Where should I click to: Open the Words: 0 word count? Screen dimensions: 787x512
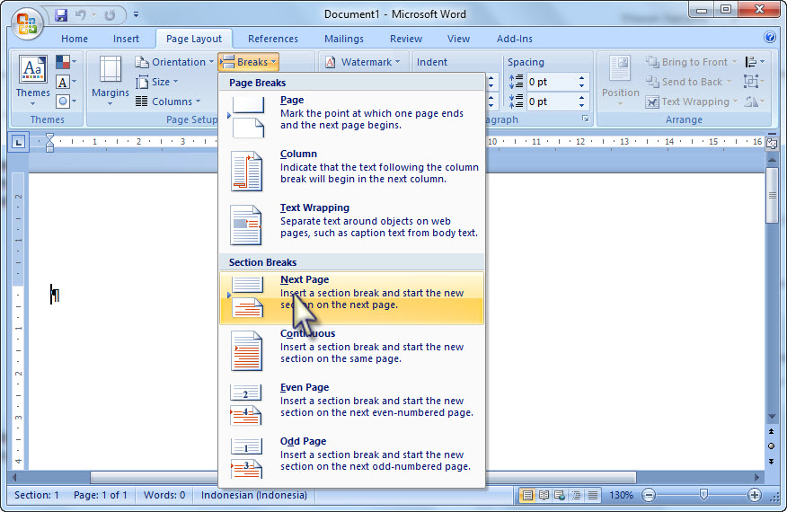pyautogui.click(x=164, y=495)
